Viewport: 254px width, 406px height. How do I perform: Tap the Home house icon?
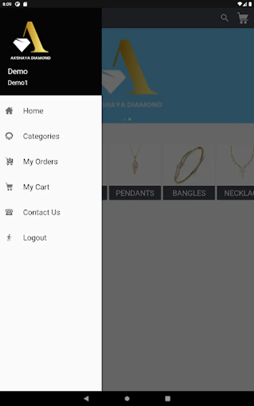pyautogui.click(x=9, y=111)
